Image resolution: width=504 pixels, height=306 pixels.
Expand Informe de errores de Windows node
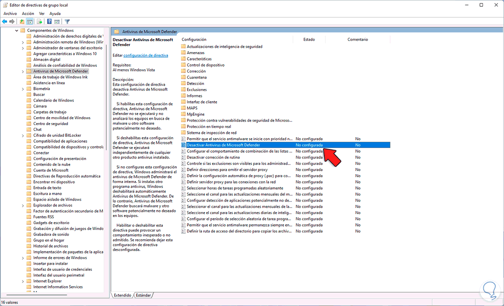[x=23, y=258]
